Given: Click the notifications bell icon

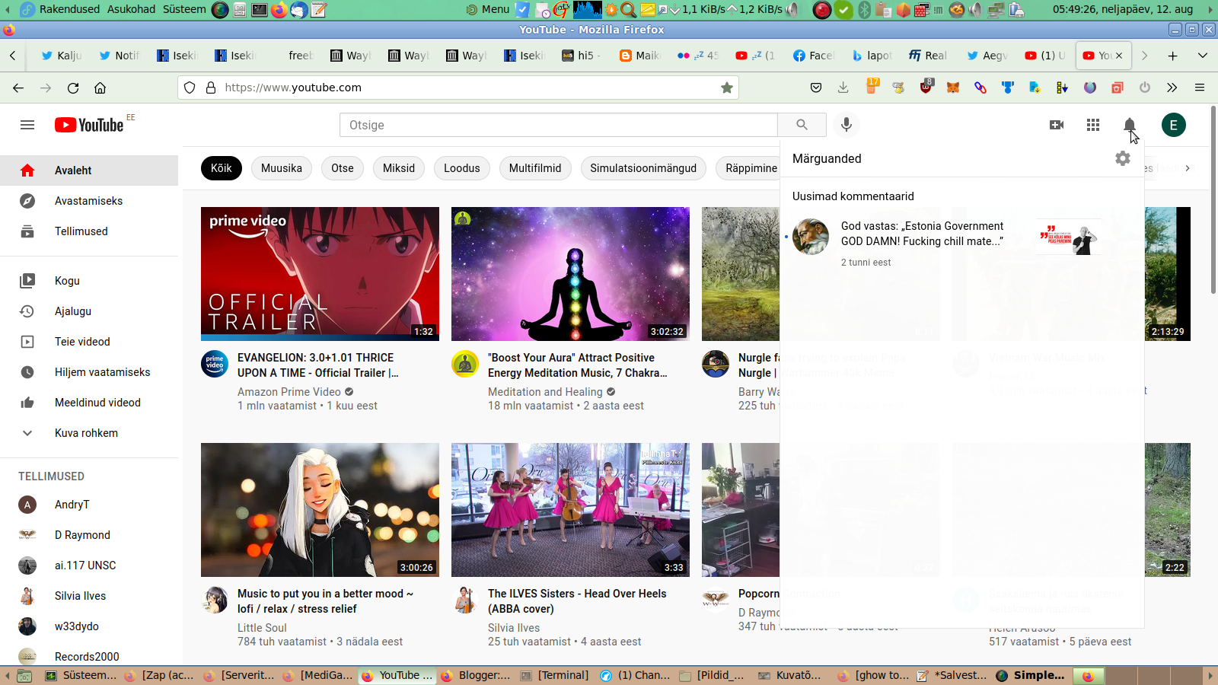Looking at the screenshot, I should pos(1129,125).
